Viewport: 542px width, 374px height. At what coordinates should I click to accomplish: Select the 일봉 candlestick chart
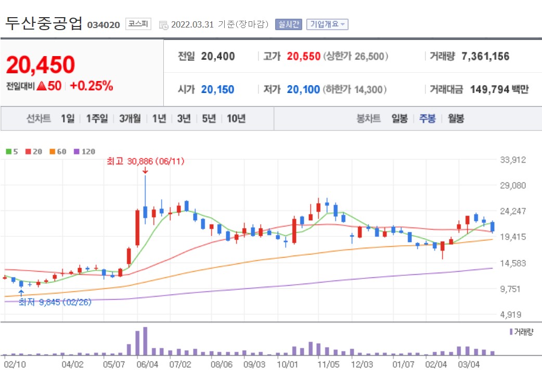pyautogui.click(x=399, y=118)
